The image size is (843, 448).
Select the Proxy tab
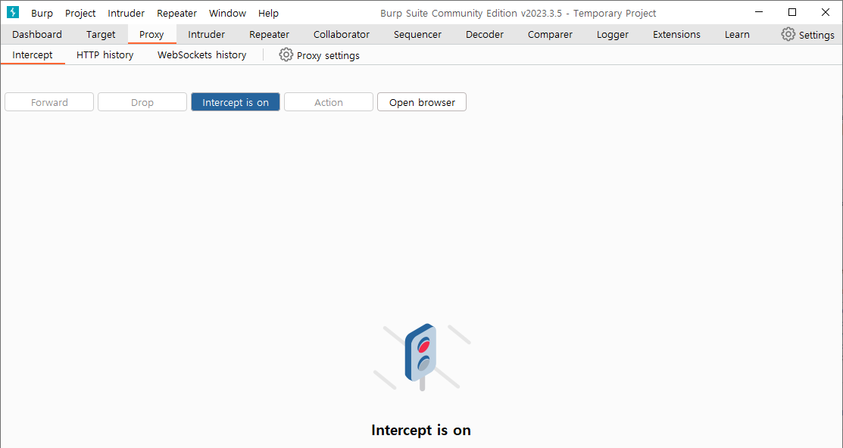[151, 34]
